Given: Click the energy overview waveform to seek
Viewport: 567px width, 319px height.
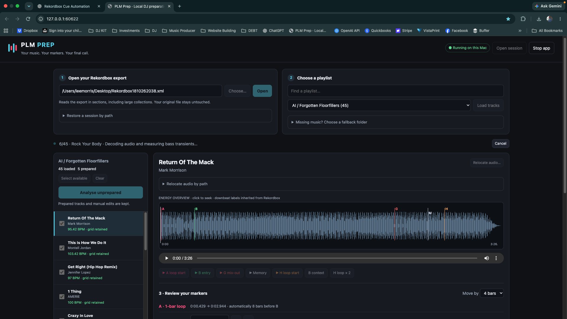Looking at the screenshot, I should pos(331,226).
